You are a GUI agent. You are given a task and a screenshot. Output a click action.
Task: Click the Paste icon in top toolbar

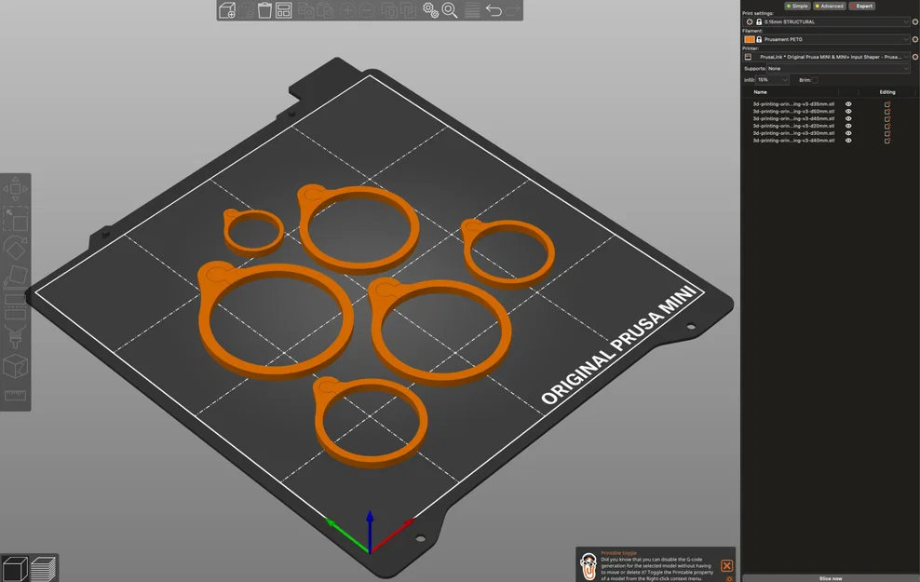325,10
